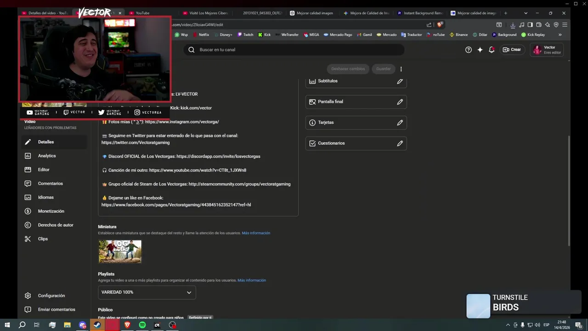The image size is (588, 331).
Task: Open the Clips scissors icon in sidebar
Action: tap(28, 239)
